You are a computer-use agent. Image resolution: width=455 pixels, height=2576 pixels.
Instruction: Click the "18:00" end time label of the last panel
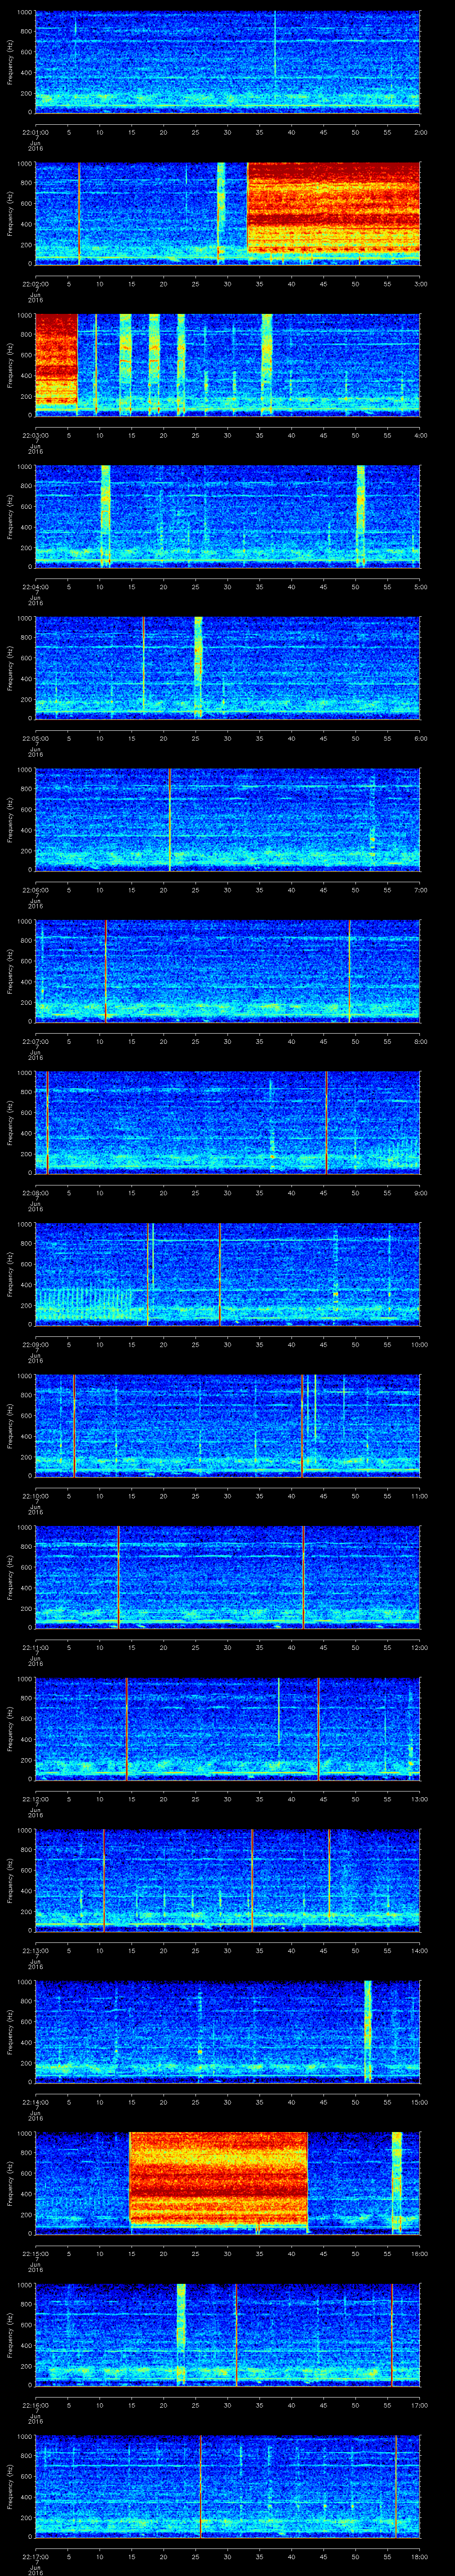420,2556
